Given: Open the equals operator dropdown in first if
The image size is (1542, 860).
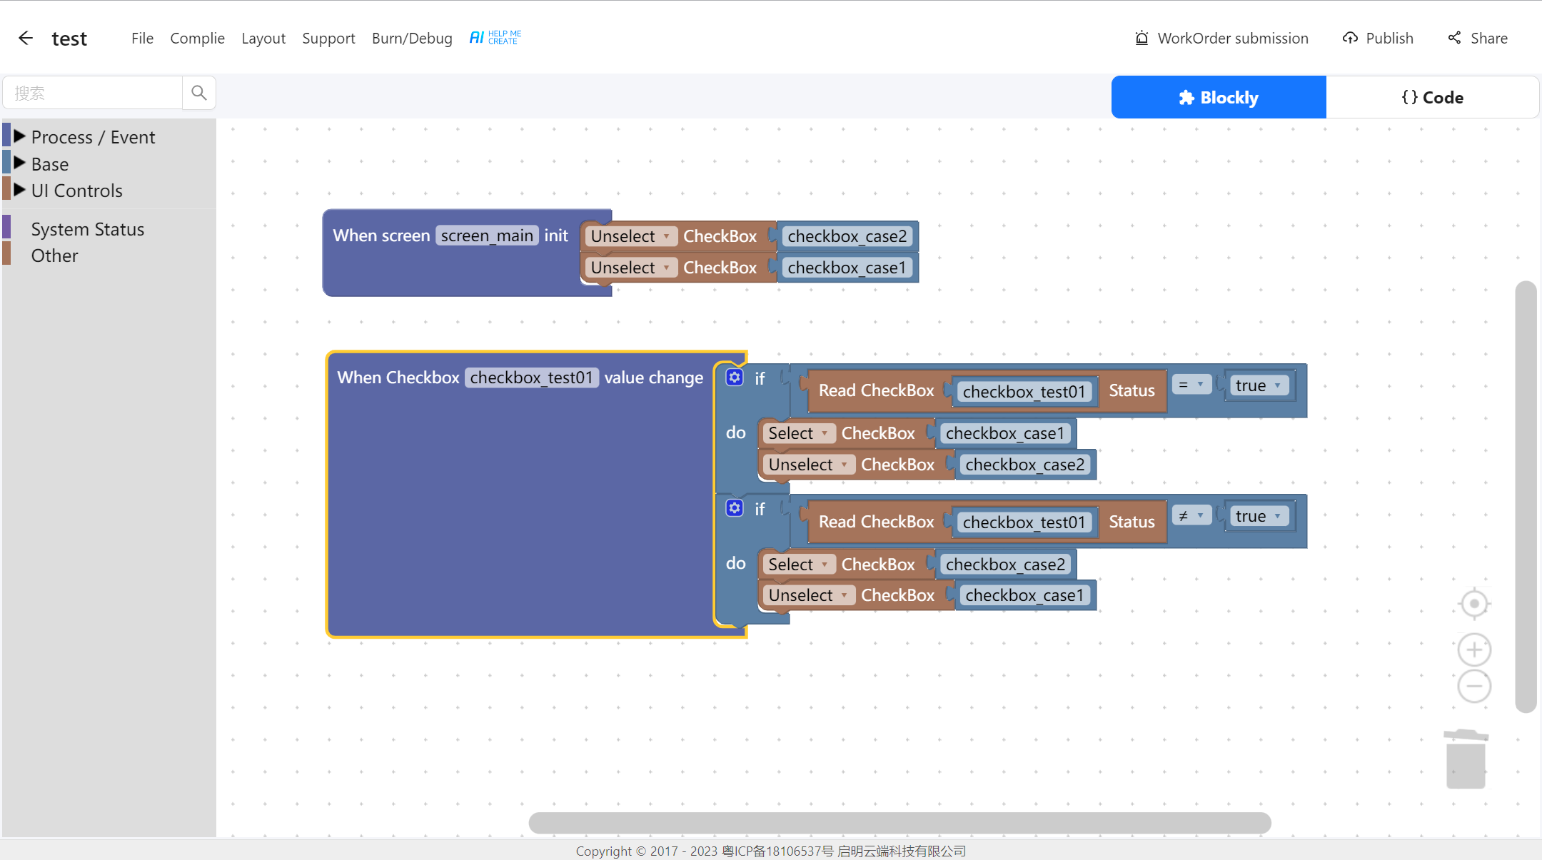Looking at the screenshot, I should (1191, 385).
